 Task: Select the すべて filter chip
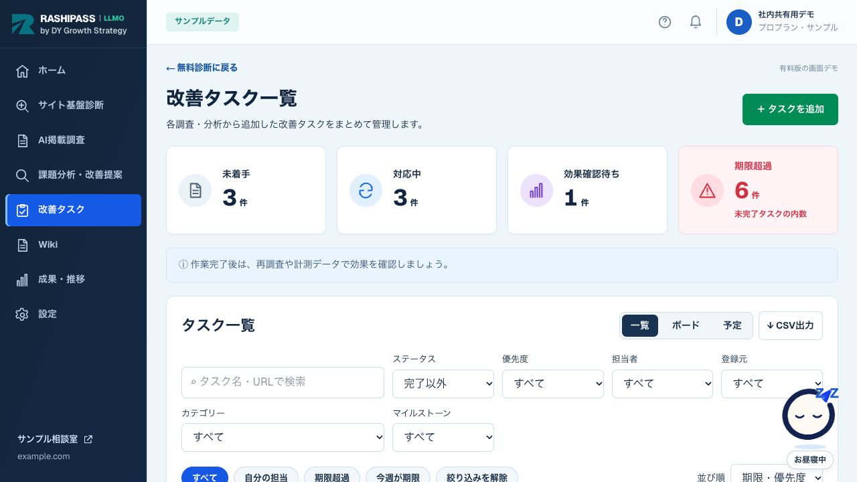click(205, 475)
